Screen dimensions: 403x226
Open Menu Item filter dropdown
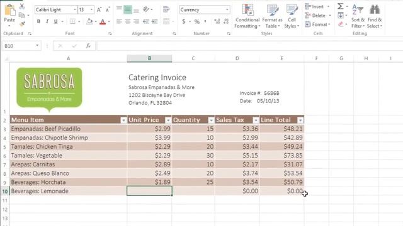[x=123, y=120]
